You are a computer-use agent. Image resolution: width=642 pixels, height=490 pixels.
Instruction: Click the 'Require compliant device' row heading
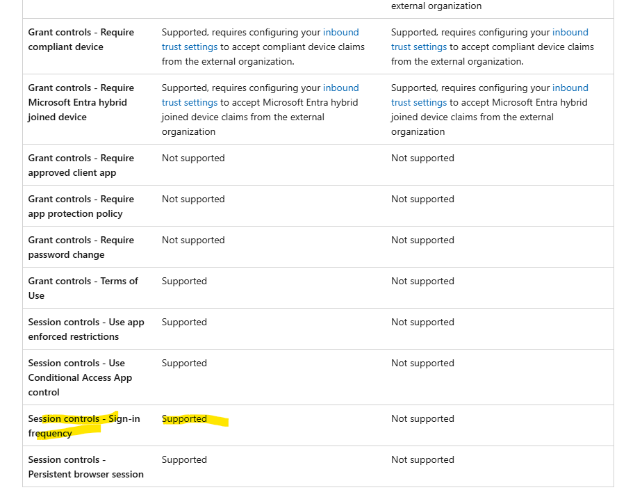[81, 40]
